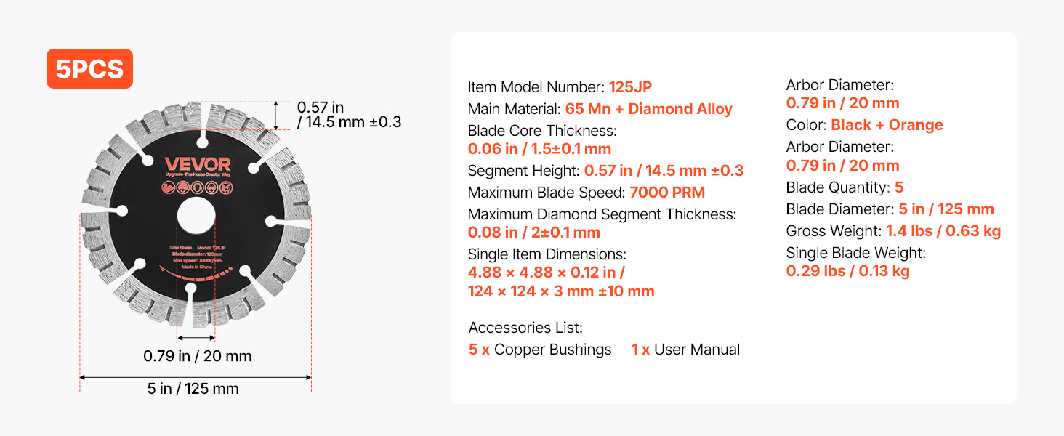Click the 5 x Copper Bushings accessory
This screenshot has width=1064, height=436.
coord(540,350)
